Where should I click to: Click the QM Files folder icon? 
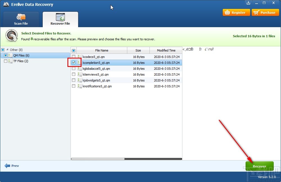[x=10, y=55]
